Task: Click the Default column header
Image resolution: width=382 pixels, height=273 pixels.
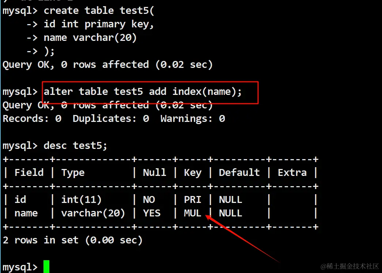Action: [x=239, y=173]
